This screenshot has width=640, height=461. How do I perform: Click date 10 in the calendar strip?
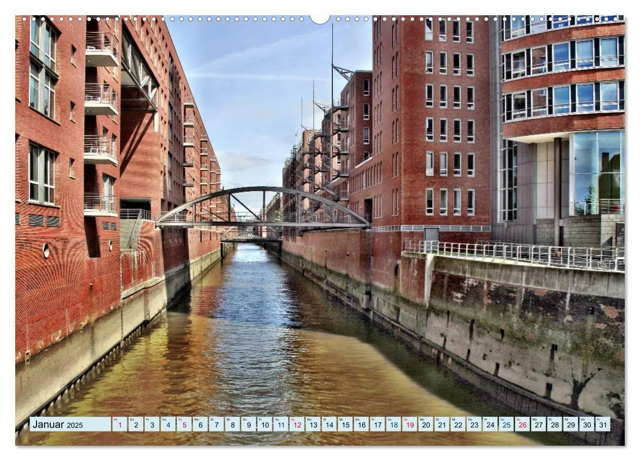pyautogui.click(x=265, y=424)
